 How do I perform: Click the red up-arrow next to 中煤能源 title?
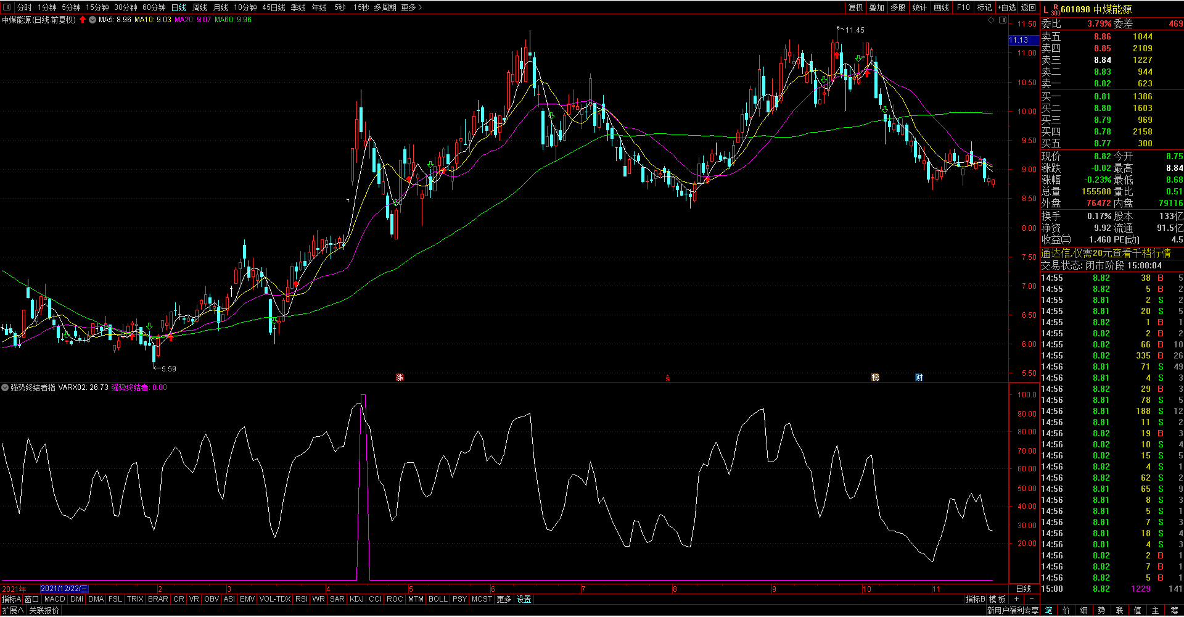(83, 20)
